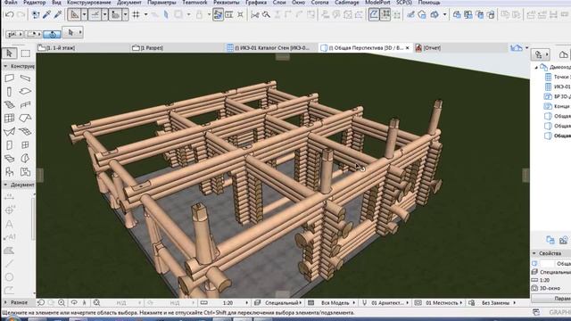Select the Label tool A1 icon
Viewport: 571px width, 321px height.
(10, 237)
